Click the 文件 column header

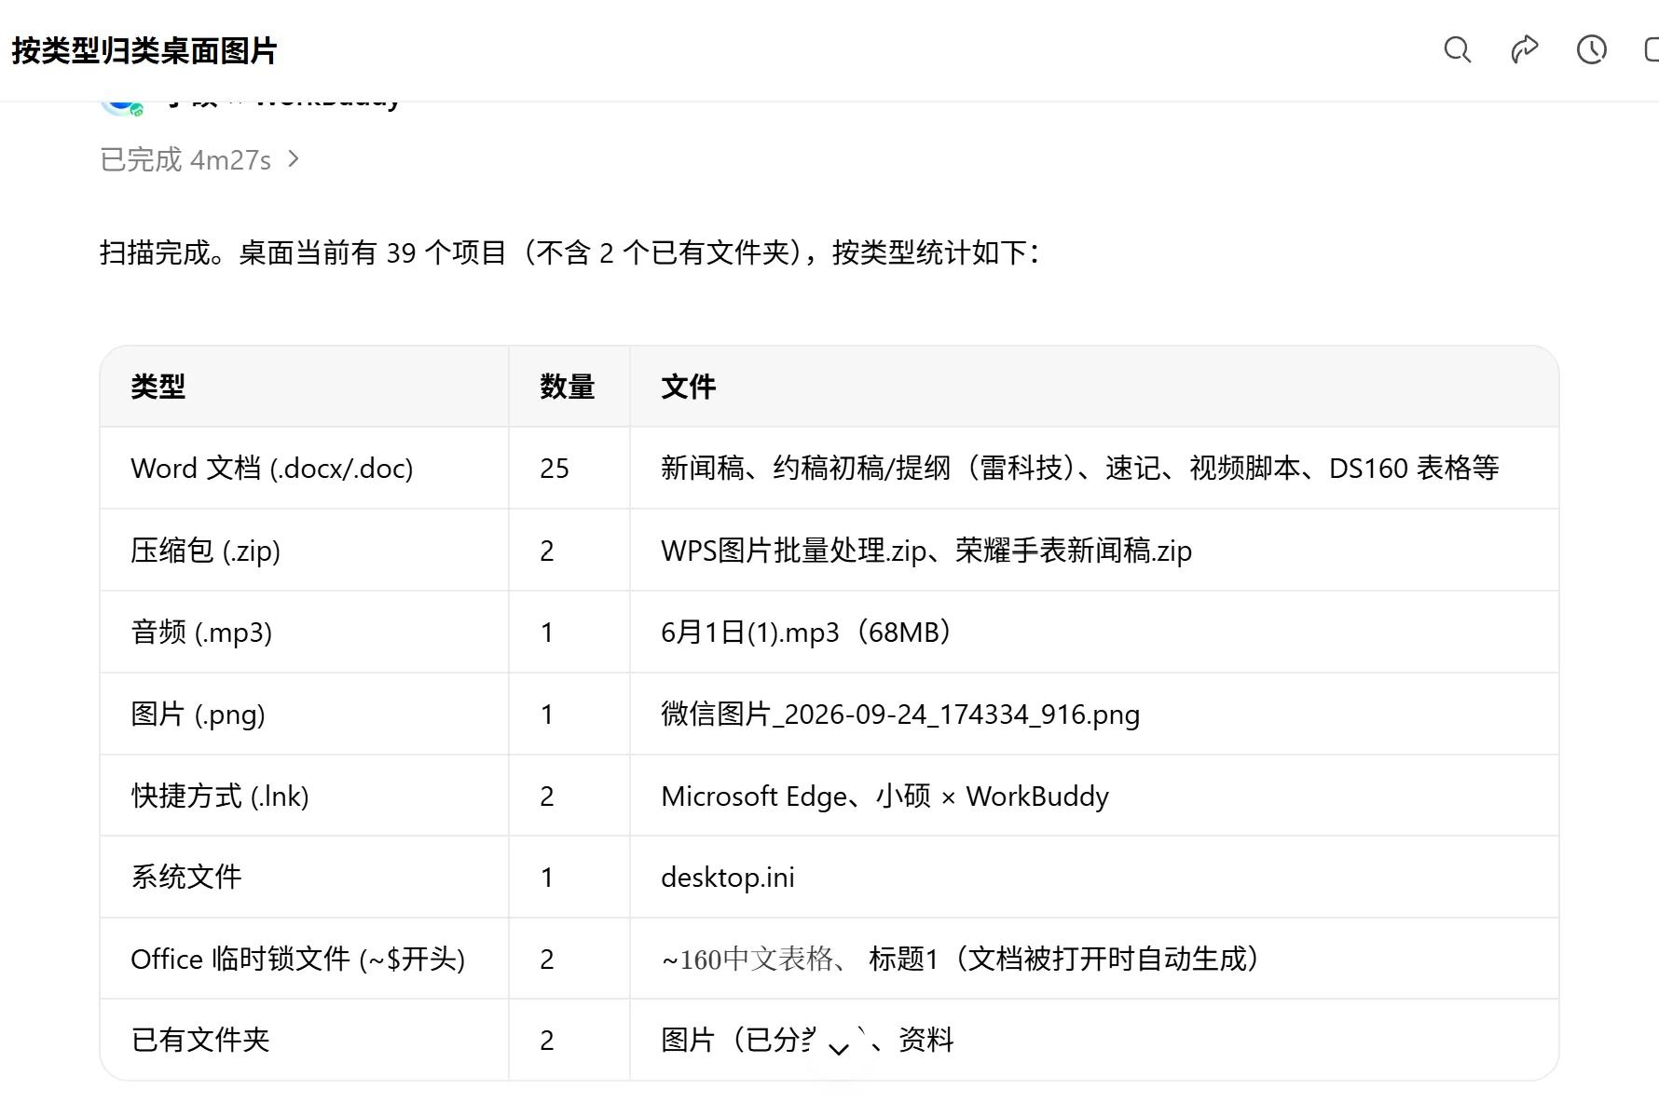(x=1094, y=387)
